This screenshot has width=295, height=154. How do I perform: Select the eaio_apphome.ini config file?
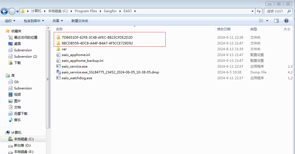tap(76, 55)
